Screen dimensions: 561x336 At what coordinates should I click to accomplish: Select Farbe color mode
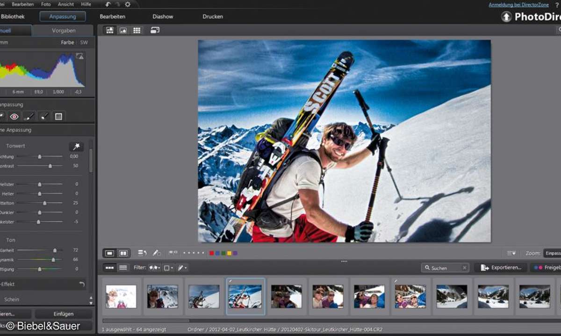pyautogui.click(x=67, y=42)
